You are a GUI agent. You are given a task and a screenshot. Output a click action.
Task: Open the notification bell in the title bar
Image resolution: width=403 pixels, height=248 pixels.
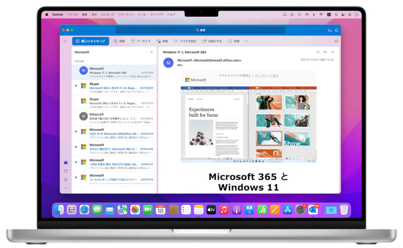[336, 30]
